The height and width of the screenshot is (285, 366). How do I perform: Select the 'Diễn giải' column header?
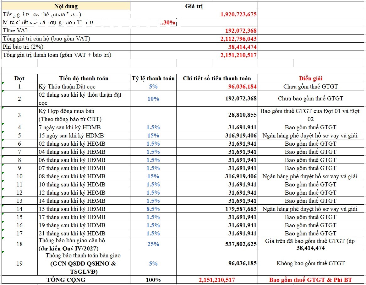pos(311,78)
